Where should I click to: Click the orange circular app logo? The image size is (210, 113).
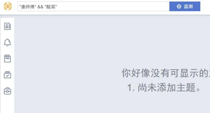[8, 6]
